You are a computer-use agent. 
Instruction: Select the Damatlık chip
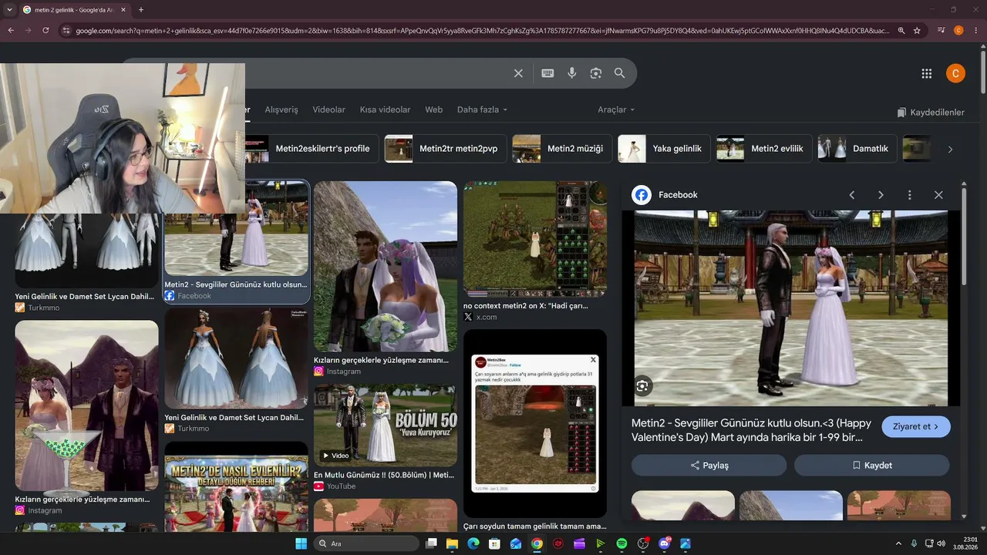tap(857, 149)
